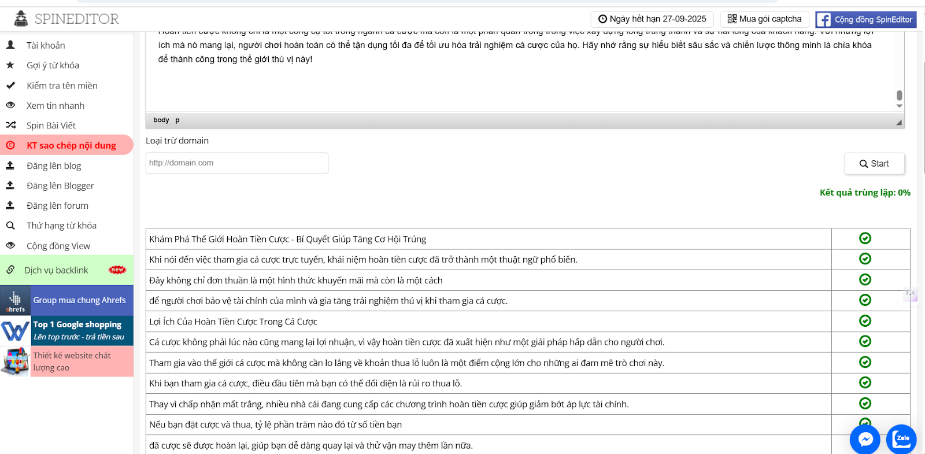Click check icon for Khám Phá Thế Giới row
The width and height of the screenshot is (925, 454).
865,238
